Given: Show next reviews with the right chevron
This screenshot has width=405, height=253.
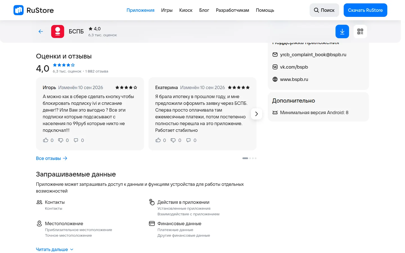Looking at the screenshot, I should click(256, 114).
